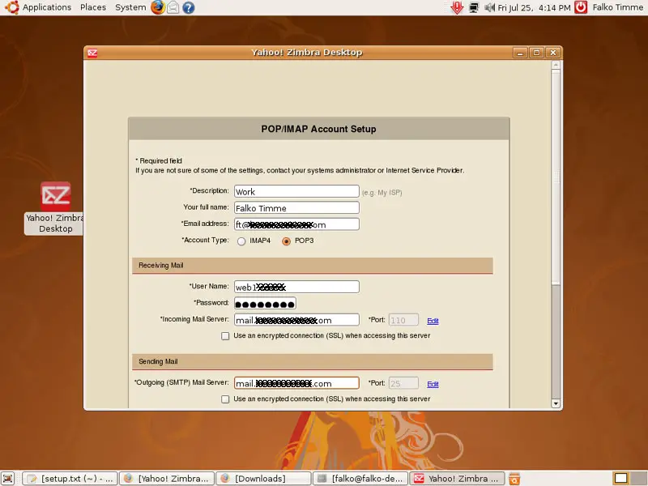Focus the Password field
648x486 pixels.
coord(265,303)
